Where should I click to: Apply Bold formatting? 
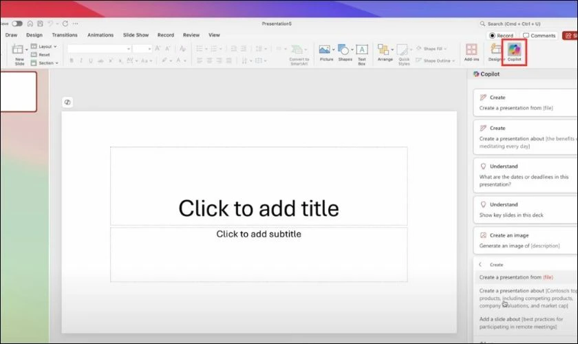tap(71, 61)
